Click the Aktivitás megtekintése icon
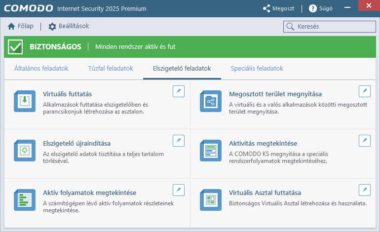Image resolution: width=380 pixels, height=232 pixels. coord(211,150)
